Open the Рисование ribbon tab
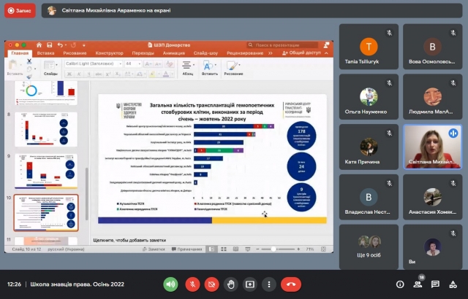 (x=75, y=53)
